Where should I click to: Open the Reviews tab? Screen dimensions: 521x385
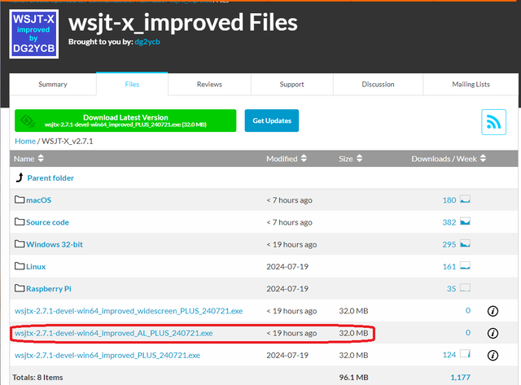(209, 85)
